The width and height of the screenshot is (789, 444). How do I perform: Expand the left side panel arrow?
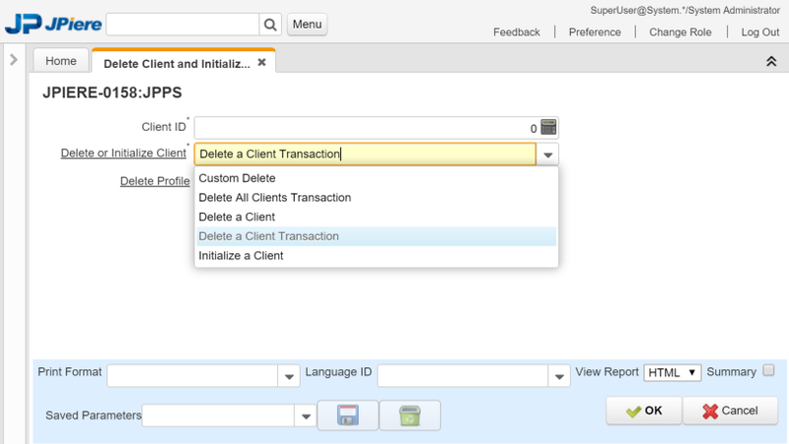[x=14, y=60]
